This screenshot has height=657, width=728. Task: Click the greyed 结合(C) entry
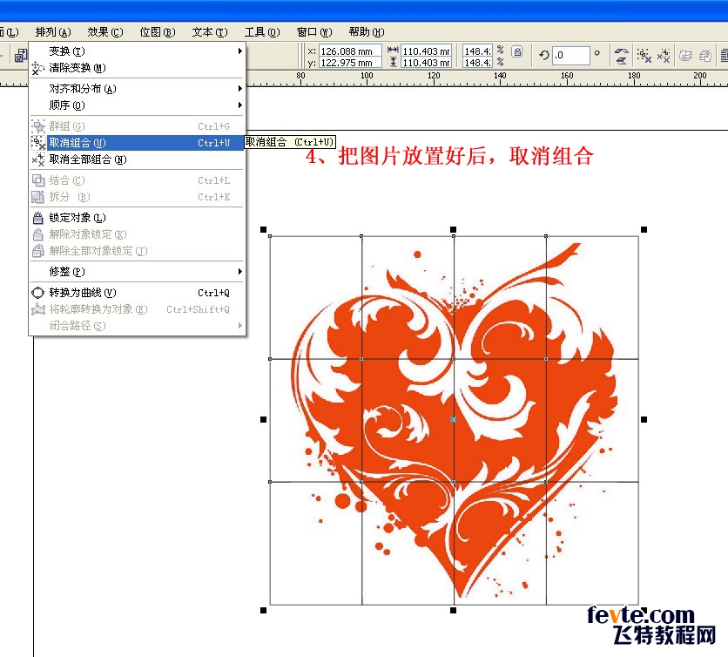pos(137,180)
